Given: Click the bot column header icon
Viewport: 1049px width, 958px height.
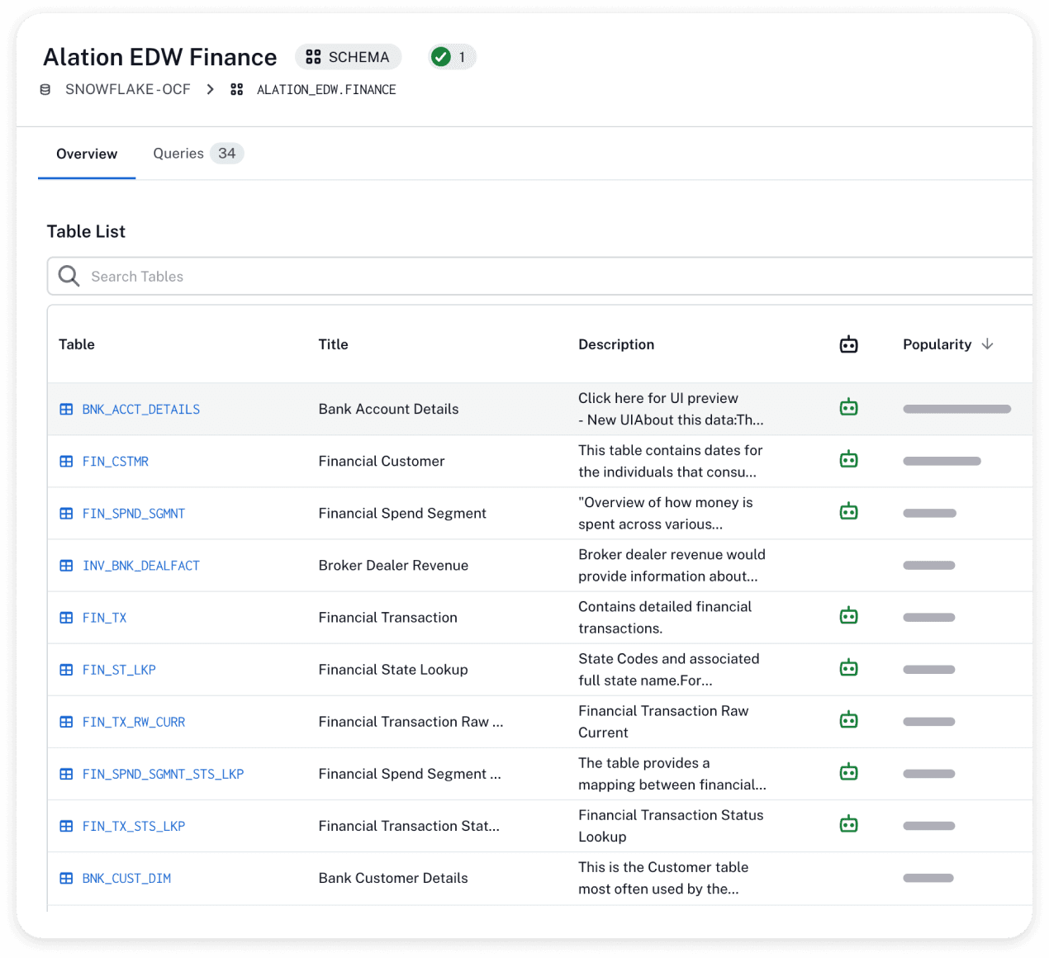Looking at the screenshot, I should (848, 344).
